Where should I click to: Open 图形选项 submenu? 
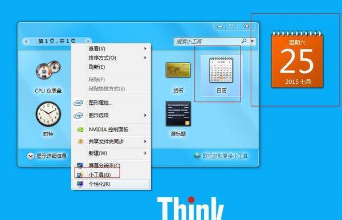tap(111, 115)
